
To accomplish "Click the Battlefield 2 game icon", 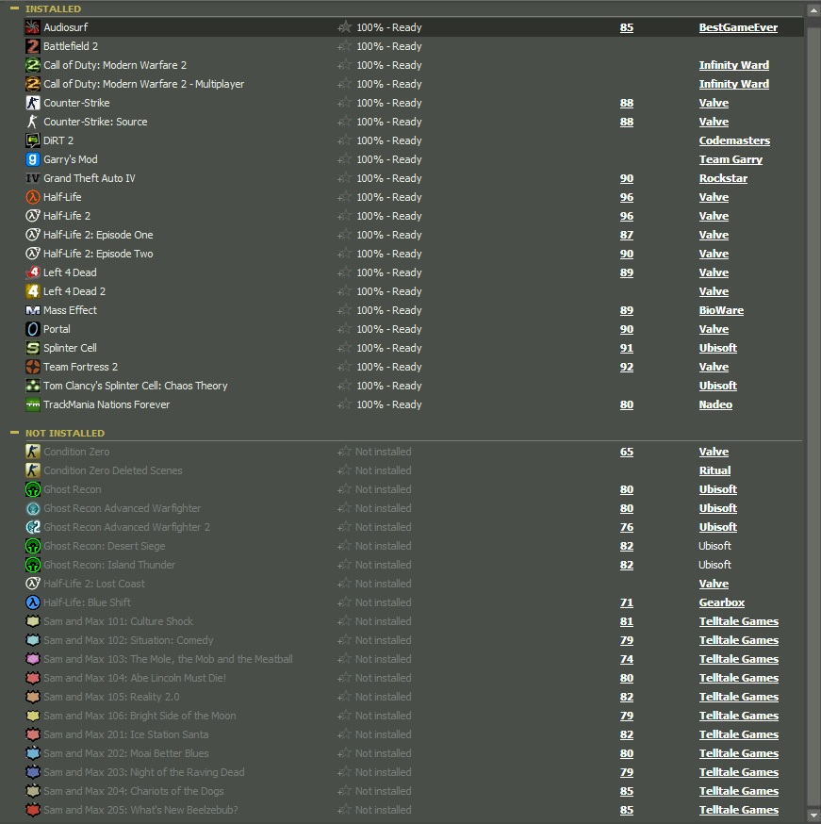I will [33, 46].
